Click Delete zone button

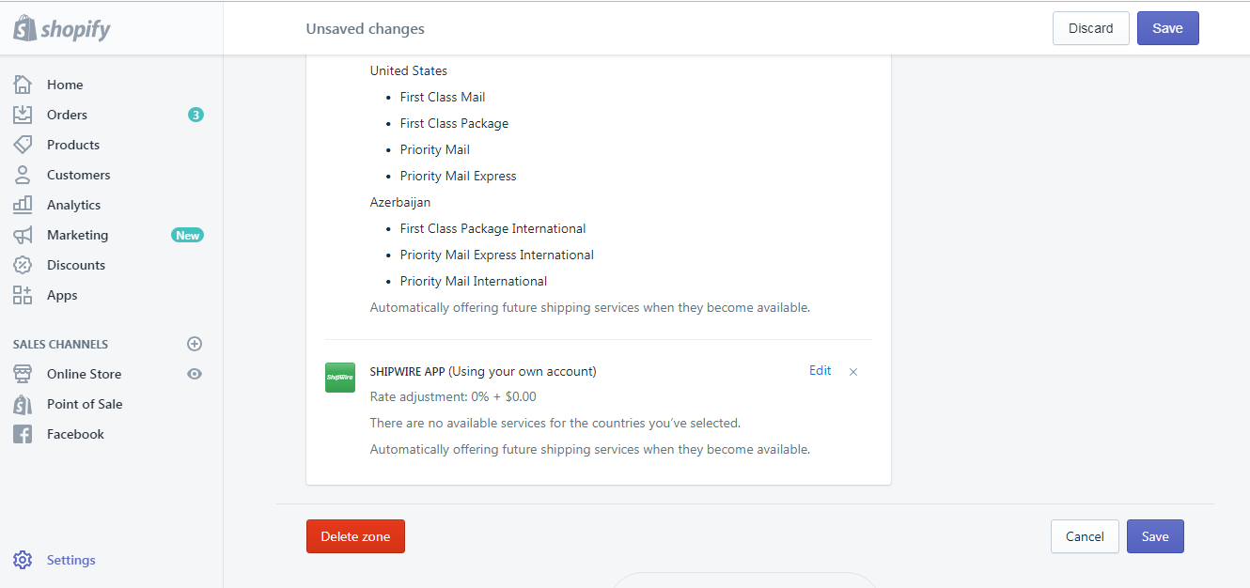pyautogui.click(x=355, y=536)
